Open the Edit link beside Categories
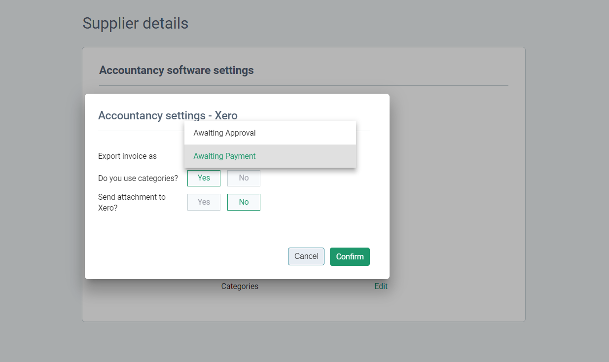The height and width of the screenshot is (362, 609). tap(381, 286)
